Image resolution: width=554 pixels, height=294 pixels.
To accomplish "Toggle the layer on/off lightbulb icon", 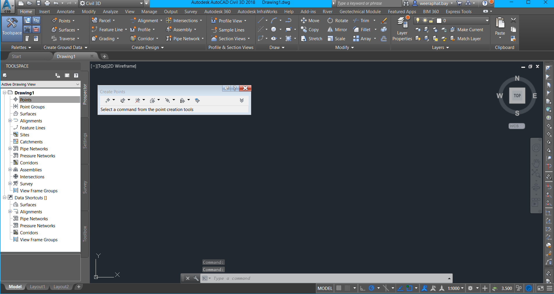I will coord(418,20).
